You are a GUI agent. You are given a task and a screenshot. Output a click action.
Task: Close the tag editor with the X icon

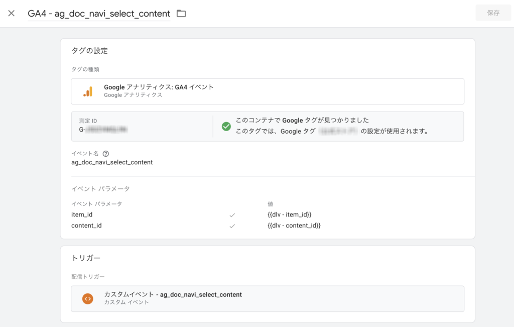11,13
